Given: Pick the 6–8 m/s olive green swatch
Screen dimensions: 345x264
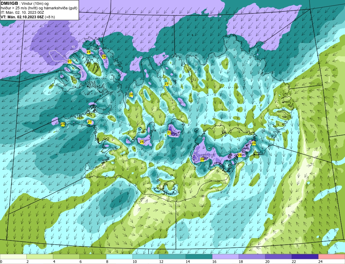Looking at the screenshot, I should tap(93, 257).
